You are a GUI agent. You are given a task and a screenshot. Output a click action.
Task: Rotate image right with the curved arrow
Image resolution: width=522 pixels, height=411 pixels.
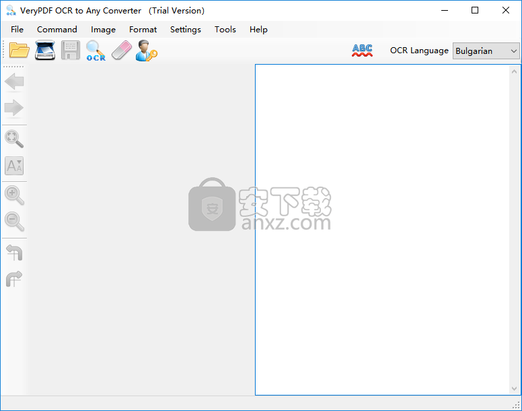[14, 279]
